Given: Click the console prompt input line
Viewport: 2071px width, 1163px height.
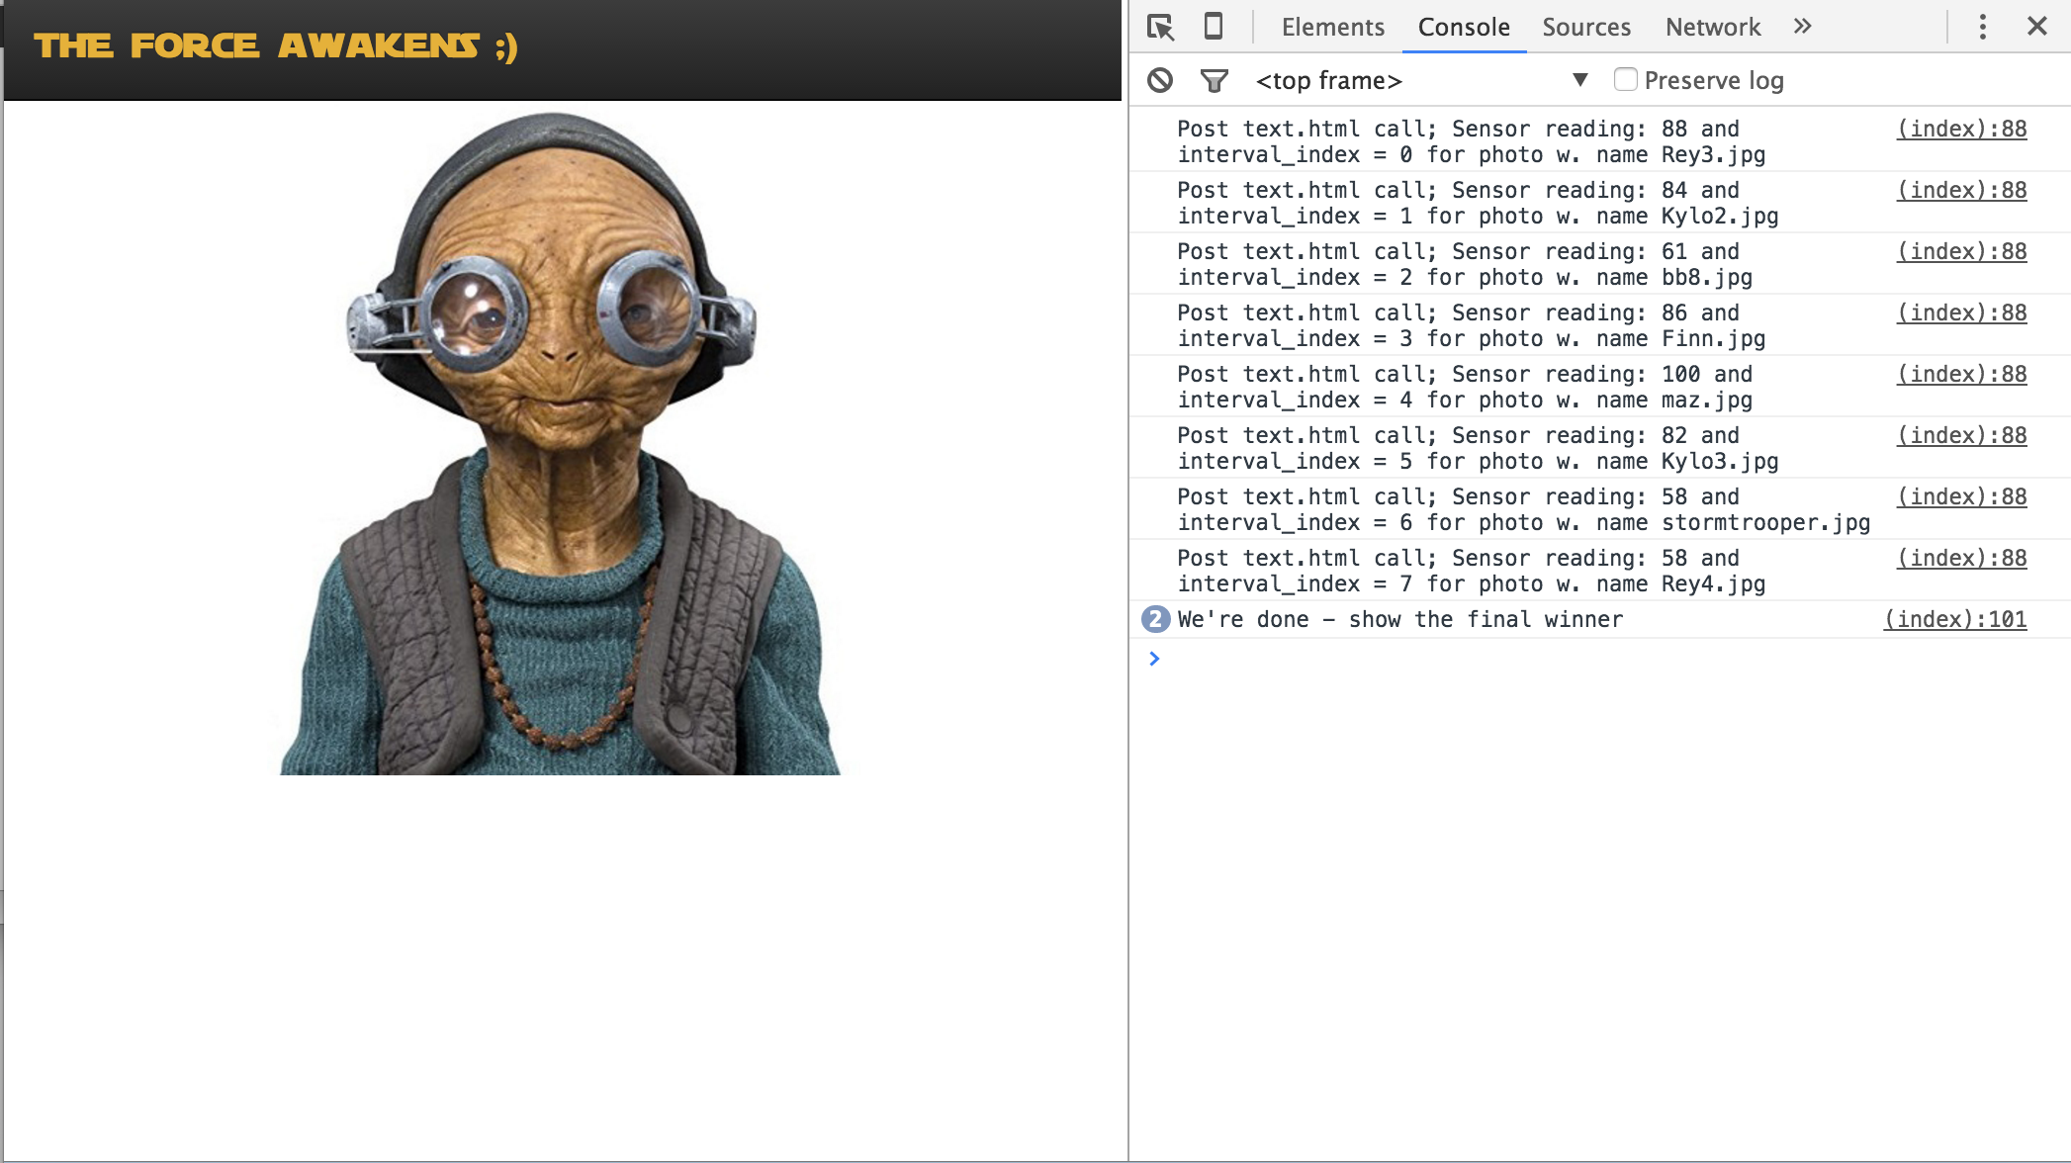Looking at the screenshot, I should (x=1582, y=660).
